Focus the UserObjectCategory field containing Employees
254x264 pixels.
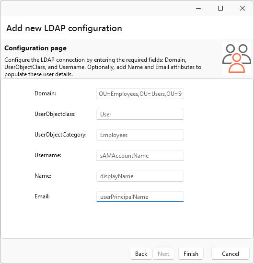click(x=140, y=135)
